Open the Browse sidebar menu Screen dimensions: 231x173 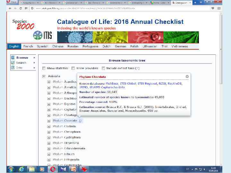point(23,58)
